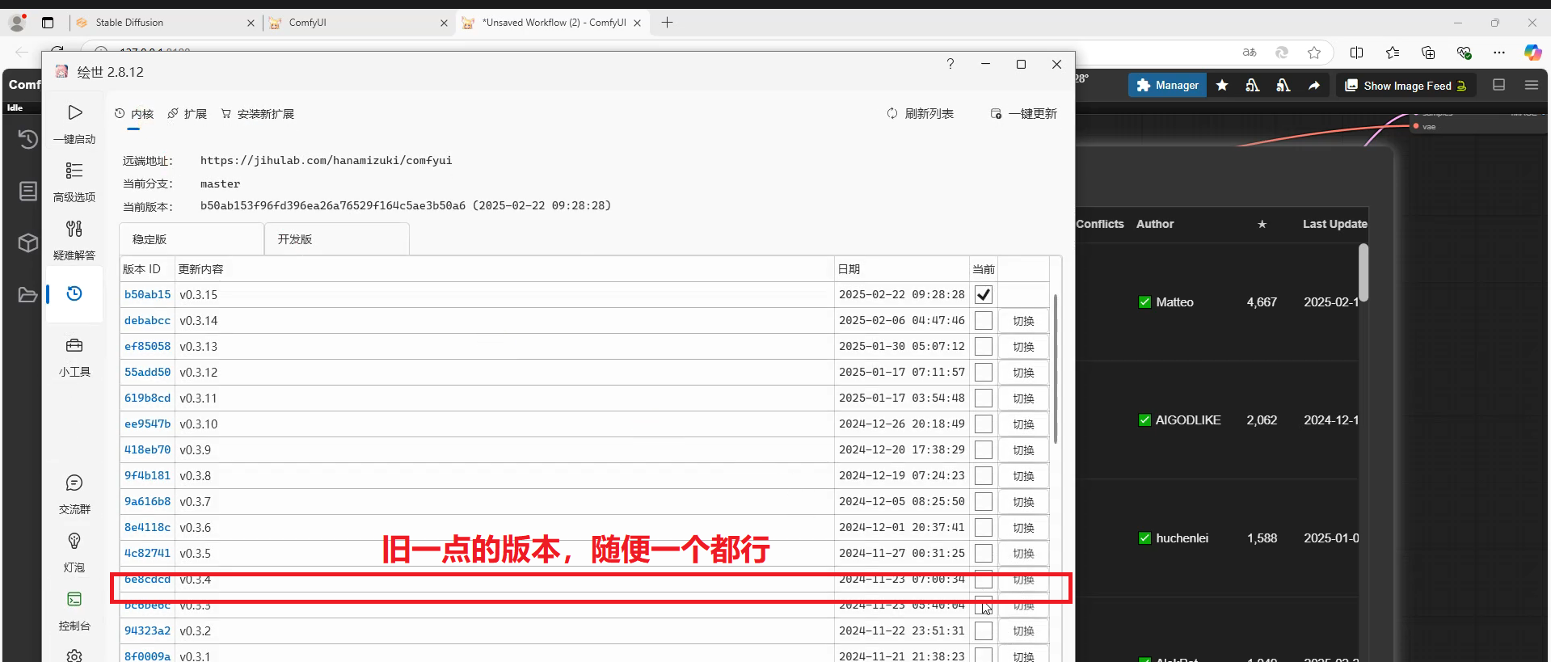The width and height of the screenshot is (1551, 662).
Task: Click version list vertical scrollbar
Action: pos(1056,369)
